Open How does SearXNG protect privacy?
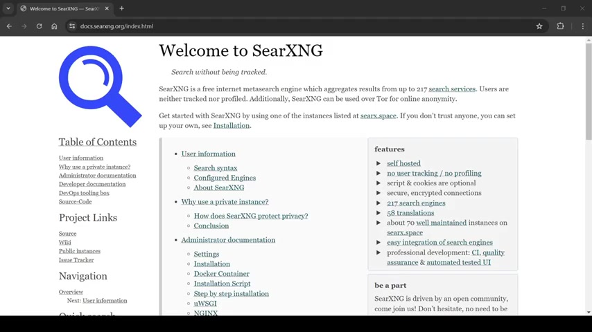The height and width of the screenshot is (332, 592). 251,216
